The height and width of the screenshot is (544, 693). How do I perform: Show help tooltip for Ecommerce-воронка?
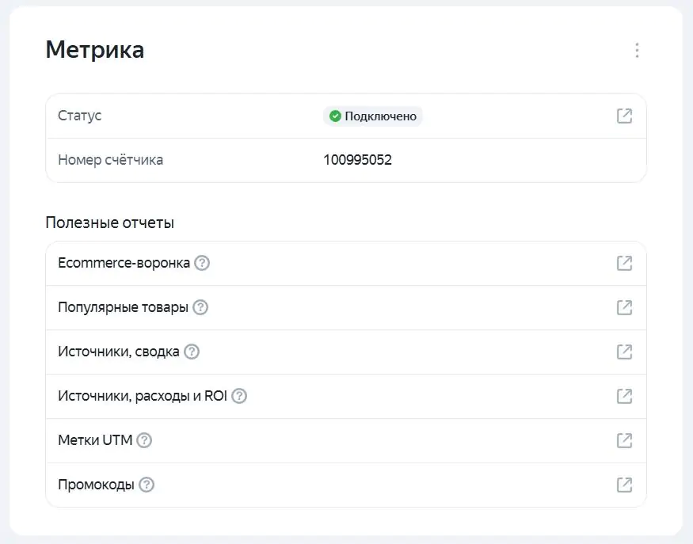pyautogui.click(x=202, y=263)
